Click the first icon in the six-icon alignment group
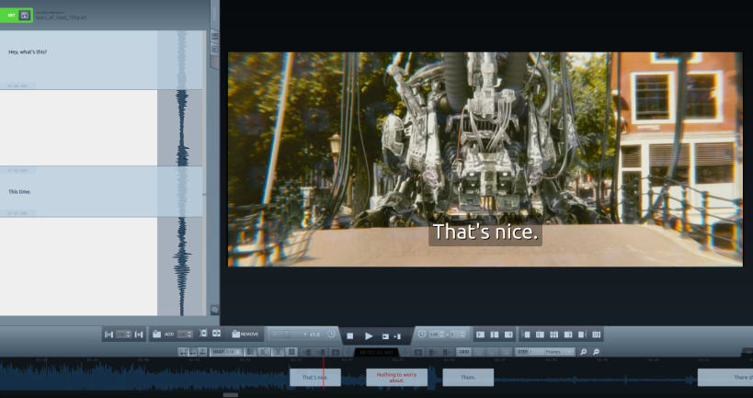This screenshot has height=398, width=753. (x=527, y=335)
